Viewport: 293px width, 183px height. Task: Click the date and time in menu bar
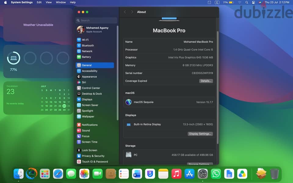tap(277, 2)
